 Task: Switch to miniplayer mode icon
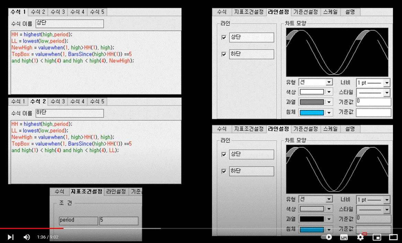click(x=377, y=237)
